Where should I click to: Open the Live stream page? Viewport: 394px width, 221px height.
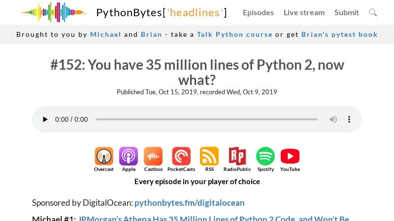(304, 12)
